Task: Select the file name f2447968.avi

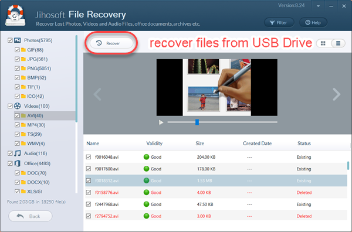Action: (x=107, y=204)
